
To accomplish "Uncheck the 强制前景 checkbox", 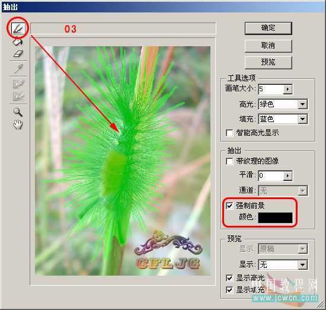I will [x=229, y=206].
